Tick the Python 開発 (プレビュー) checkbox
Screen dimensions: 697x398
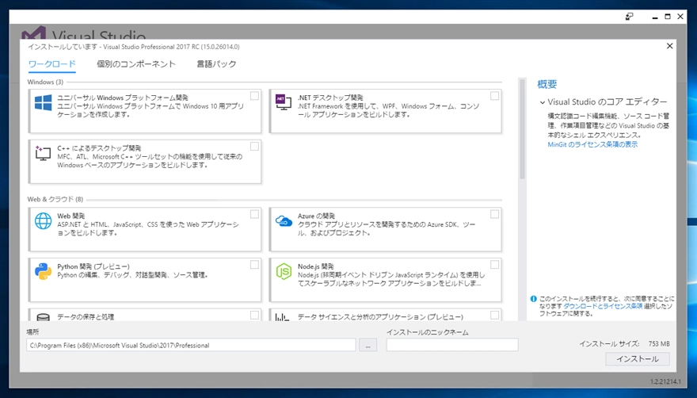(254, 265)
